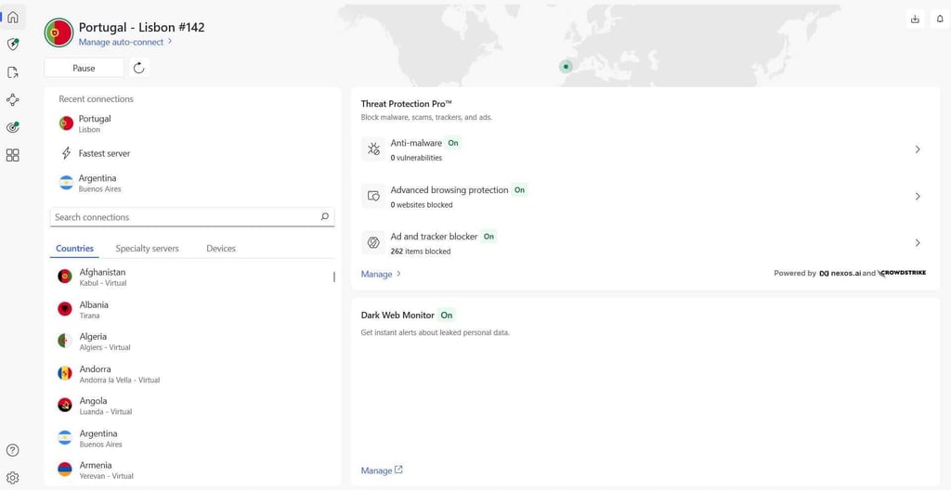Open the settings gear icon

click(x=13, y=478)
